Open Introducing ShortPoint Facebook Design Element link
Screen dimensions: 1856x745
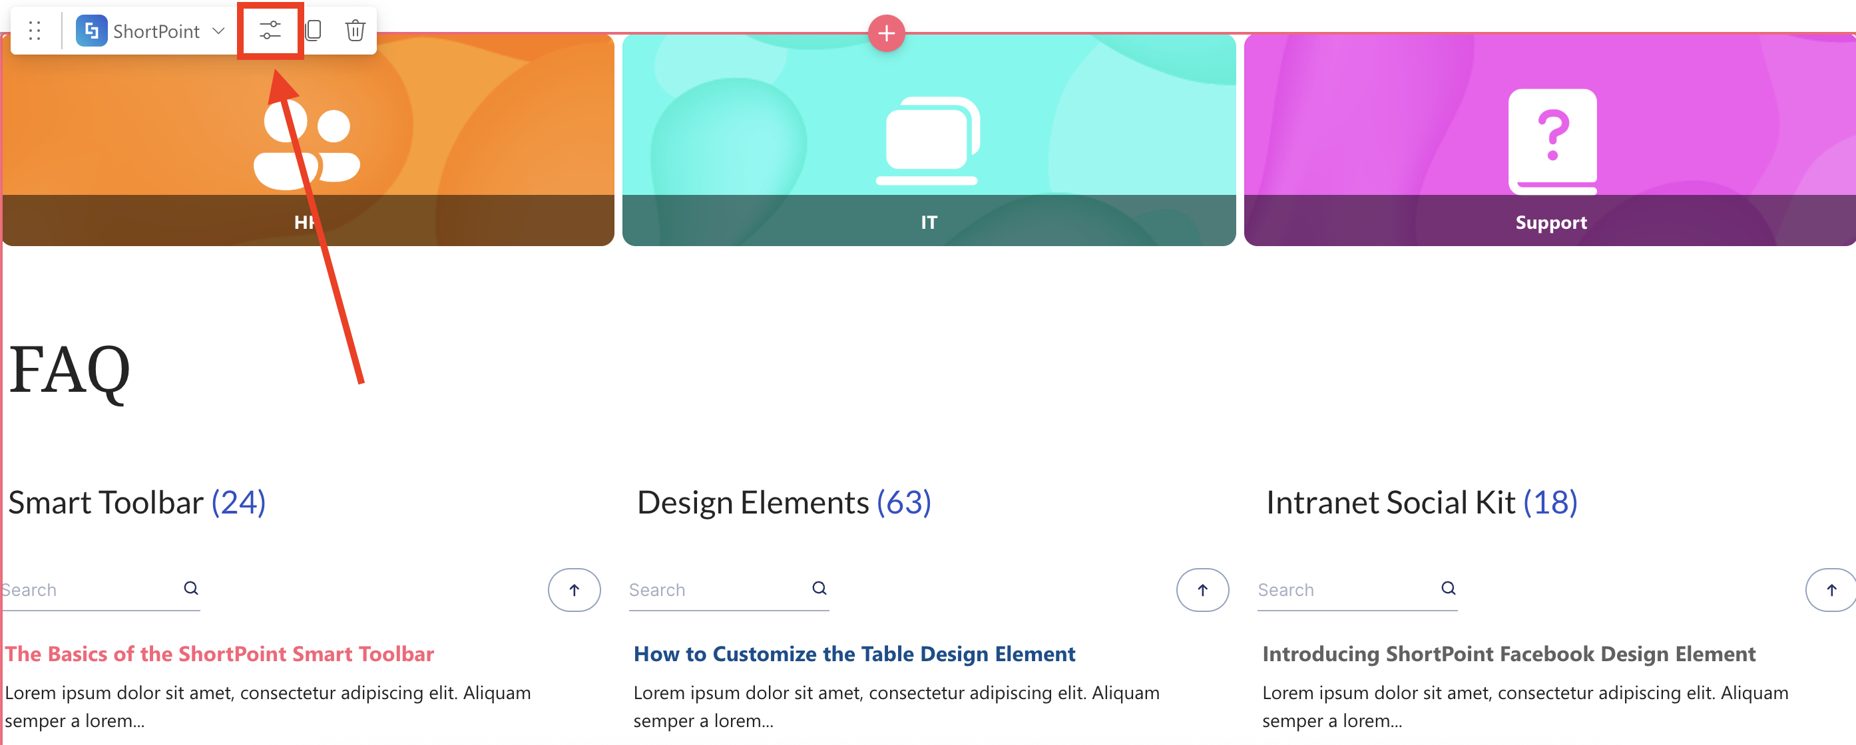[1508, 654]
